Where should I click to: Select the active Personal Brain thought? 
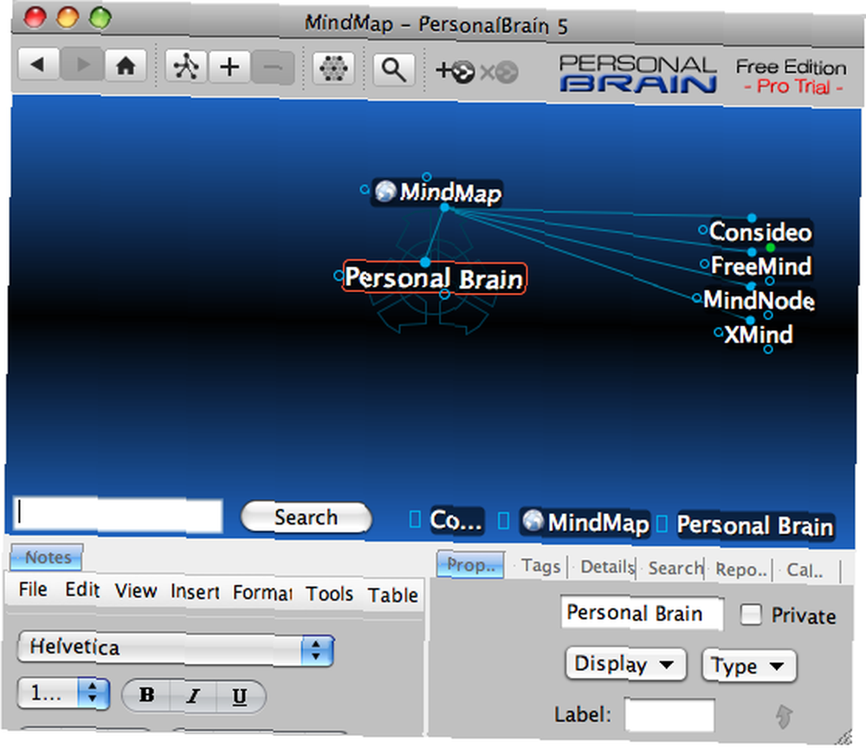434,278
